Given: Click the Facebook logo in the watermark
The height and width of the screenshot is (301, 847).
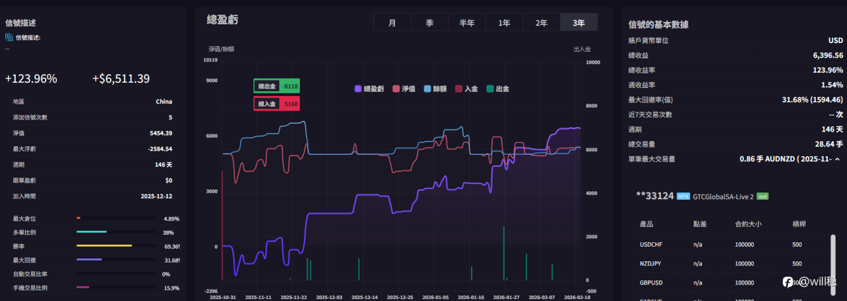Looking at the screenshot, I should click(x=787, y=282).
